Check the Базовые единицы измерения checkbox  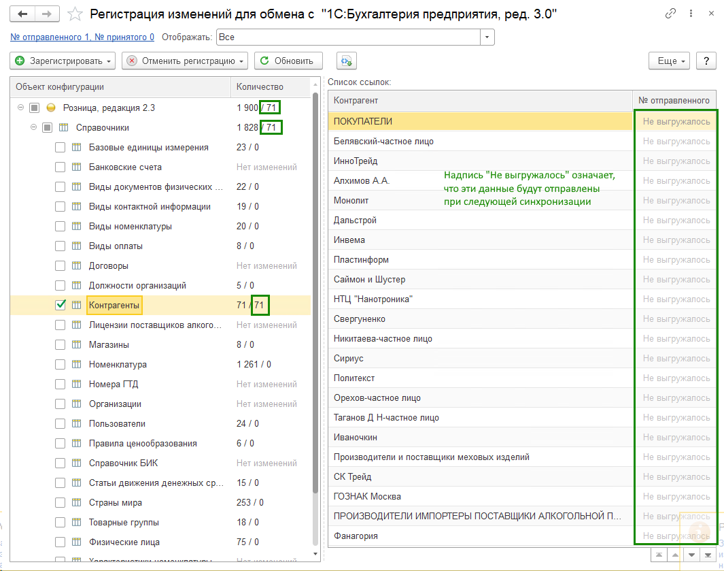click(x=60, y=148)
